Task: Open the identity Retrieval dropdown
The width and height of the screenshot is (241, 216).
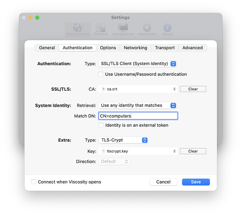Action: pos(138,105)
